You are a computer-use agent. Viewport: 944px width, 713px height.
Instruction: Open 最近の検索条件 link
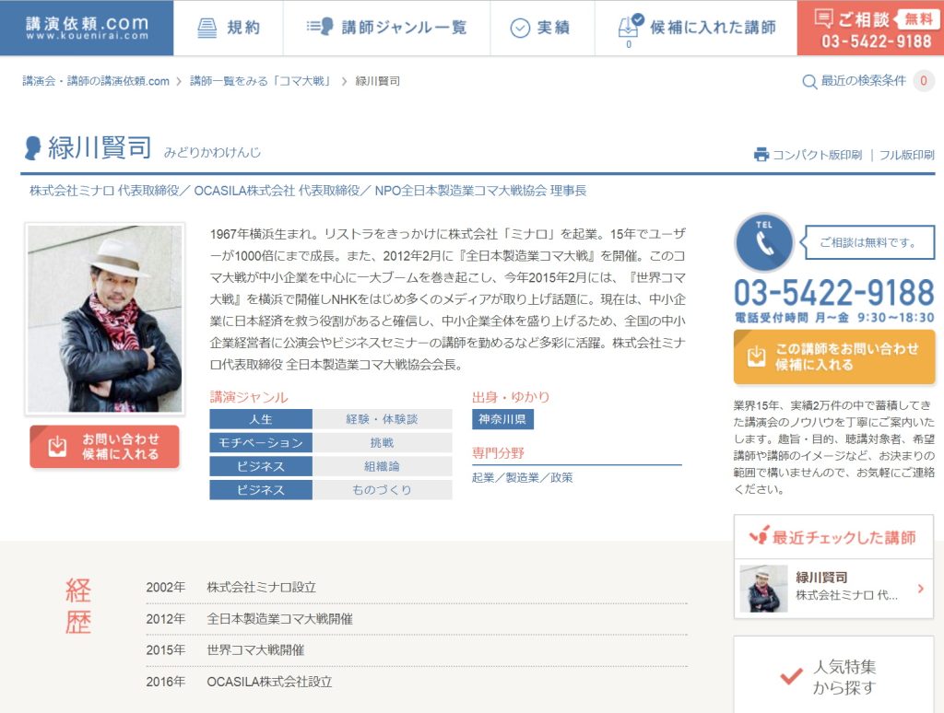coord(863,81)
